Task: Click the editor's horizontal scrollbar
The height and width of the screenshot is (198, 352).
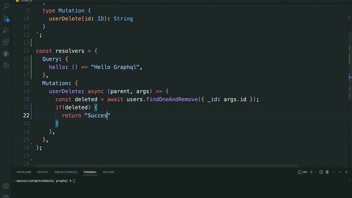Action: 167,166
